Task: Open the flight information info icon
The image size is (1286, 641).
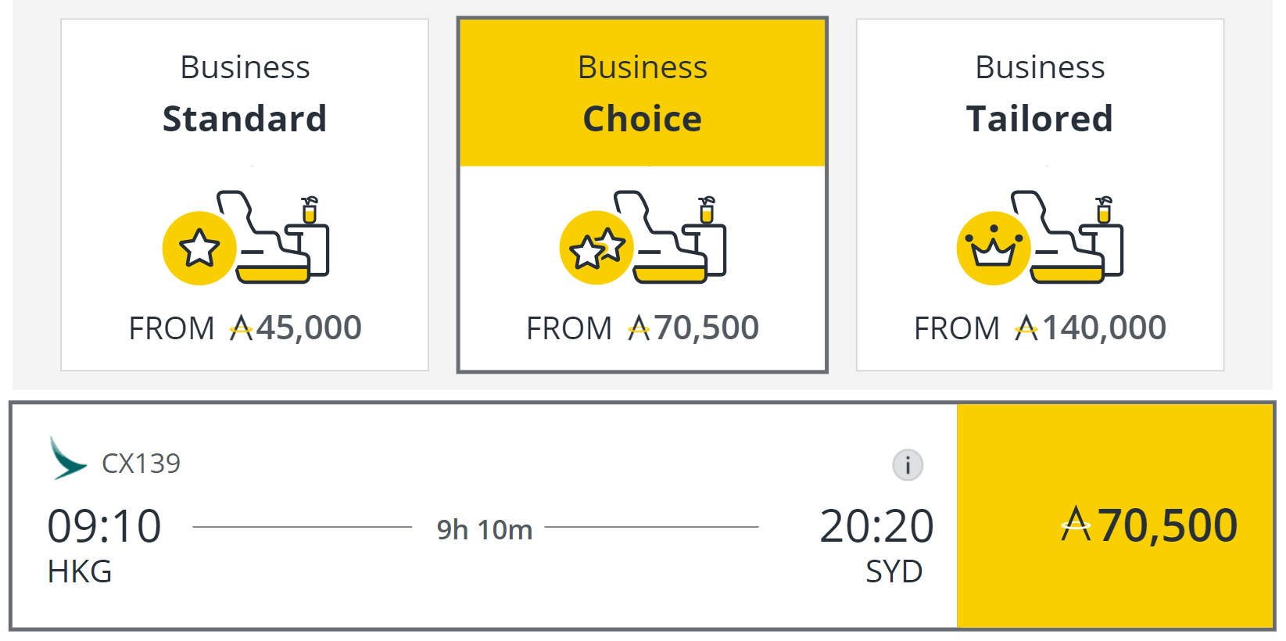Action: tap(906, 464)
